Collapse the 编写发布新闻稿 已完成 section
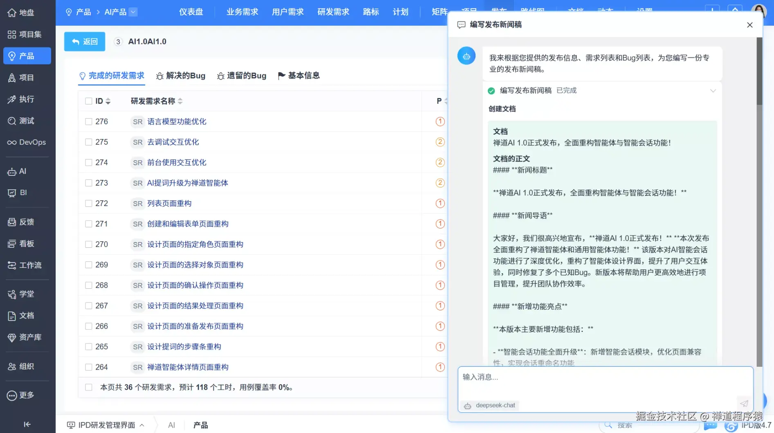The width and height of the screenshot is (774, 433). click(713, 90)
